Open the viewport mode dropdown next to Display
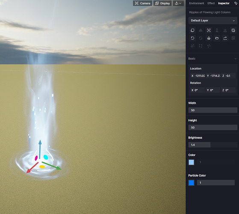 [x=178, y=3]
